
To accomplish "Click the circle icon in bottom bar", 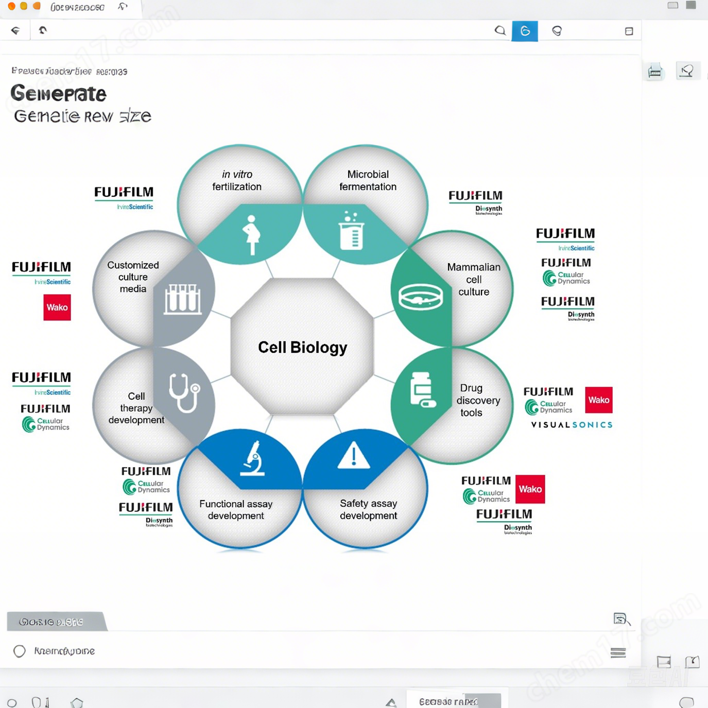I will [x=12, y=702].
